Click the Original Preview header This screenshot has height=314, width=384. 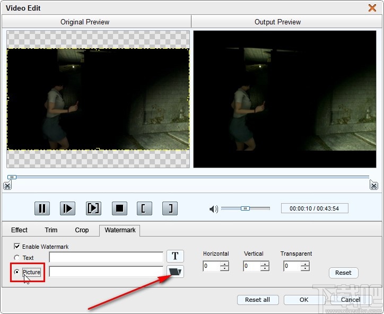point(85,22)
